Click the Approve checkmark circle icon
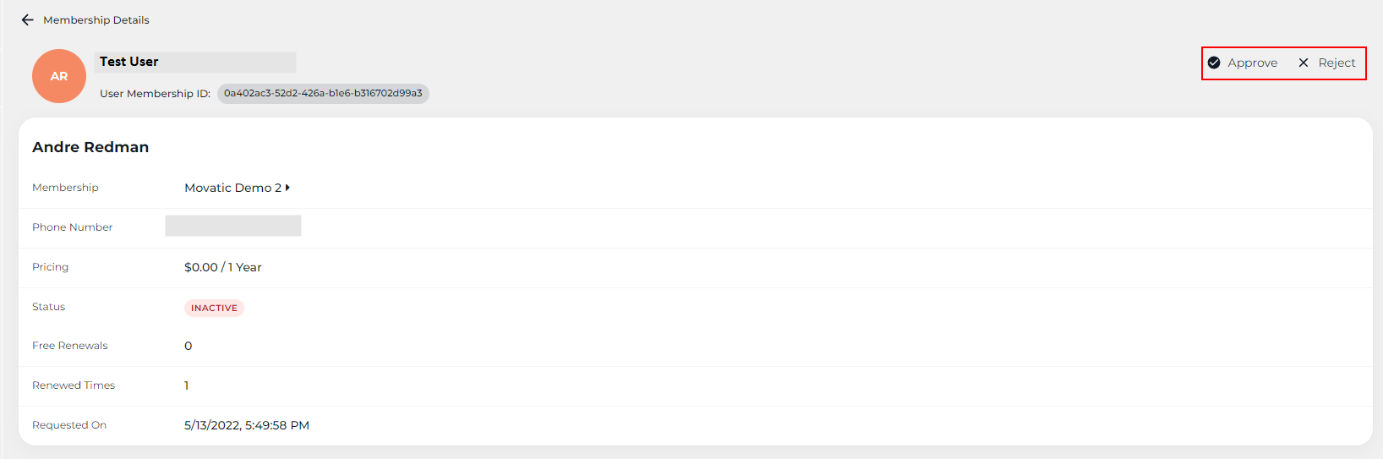The height and width of the screenshot is (459, 1383). tap(1214, 63)
